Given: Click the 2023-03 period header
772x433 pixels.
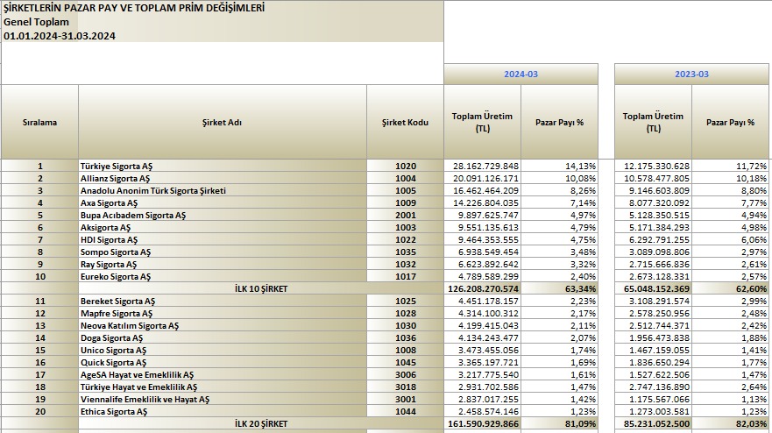Looking at the screenshot, I should pyautogui.click(x=691, y=74).
